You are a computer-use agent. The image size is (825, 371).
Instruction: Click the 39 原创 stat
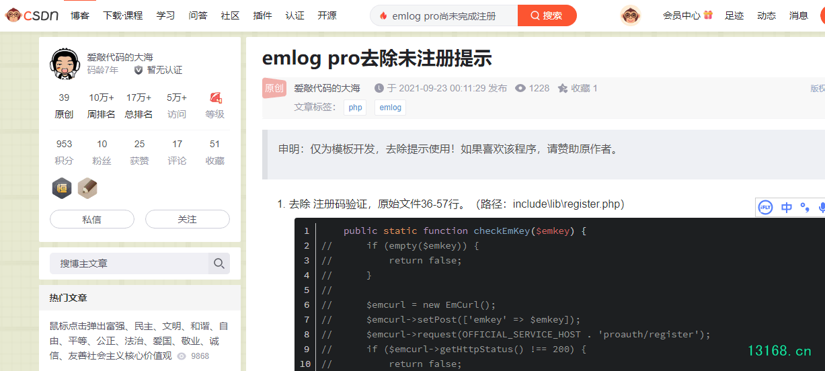coord(64,106)
